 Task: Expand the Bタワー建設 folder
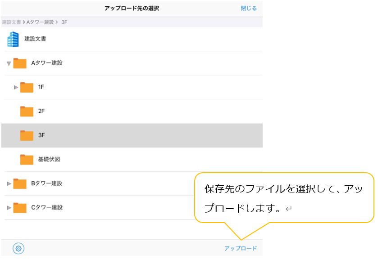point(9,183)
